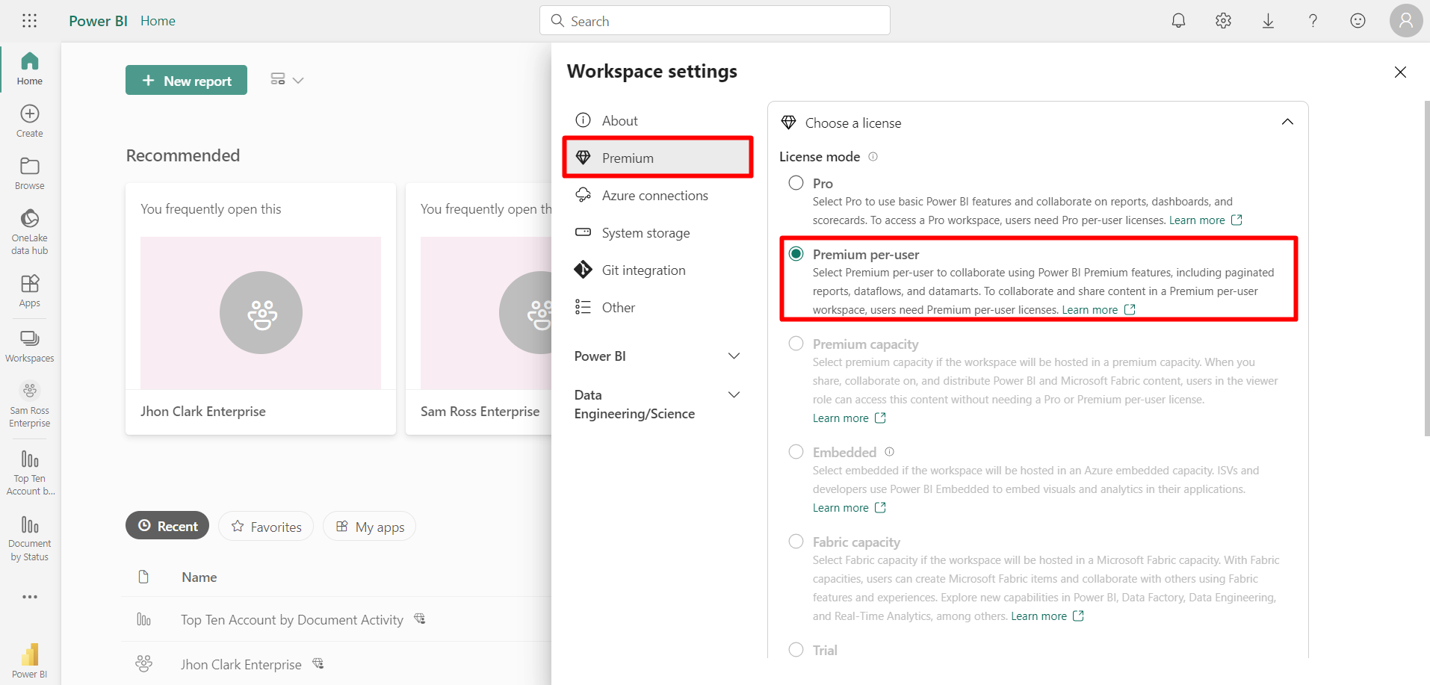Click the feedback smiley icon
Image resolution: width=1430 pixels, height=685 pixels.
(1358, 21)
